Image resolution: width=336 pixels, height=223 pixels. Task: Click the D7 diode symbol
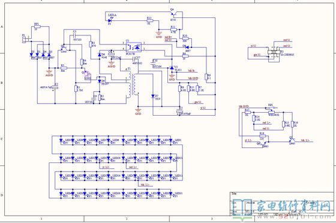coord(153,97)
